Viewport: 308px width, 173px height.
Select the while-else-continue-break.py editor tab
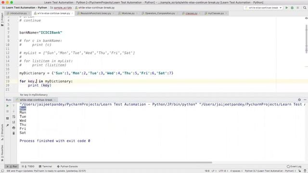53,13
